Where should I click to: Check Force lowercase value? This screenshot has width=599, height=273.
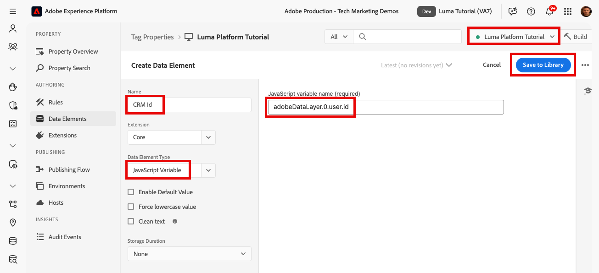tap(131, 207)
